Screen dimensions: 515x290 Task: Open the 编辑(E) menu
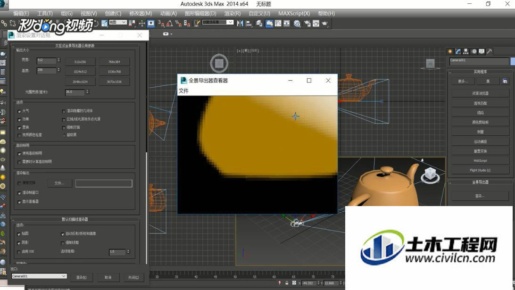21,14
